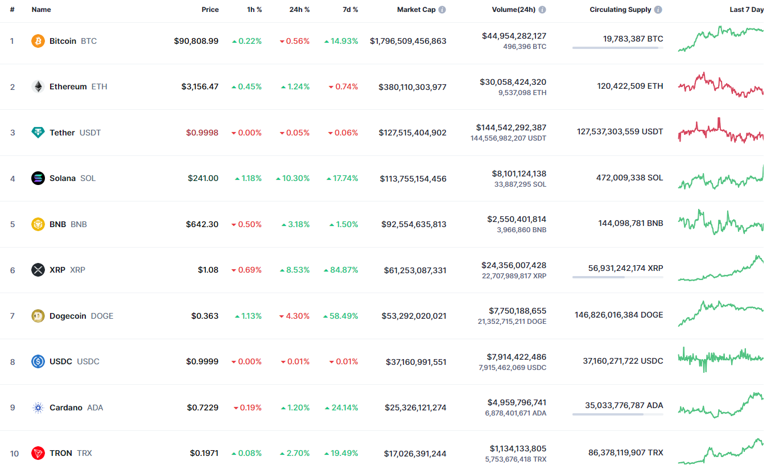Click the Market Cap info icon

442,10
